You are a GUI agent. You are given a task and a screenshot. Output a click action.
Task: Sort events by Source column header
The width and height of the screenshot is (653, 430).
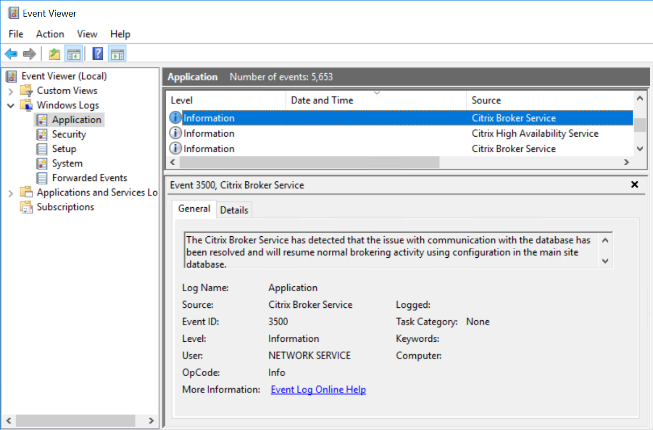click(486, 100)
